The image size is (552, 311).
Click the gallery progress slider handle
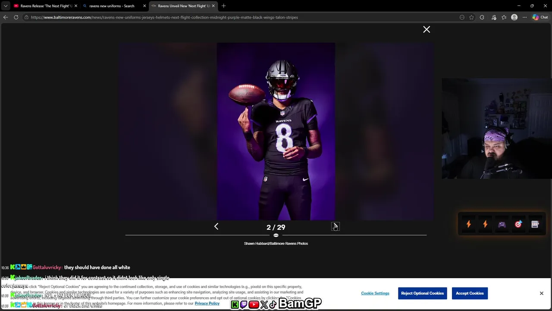click(x=276, y=235)
